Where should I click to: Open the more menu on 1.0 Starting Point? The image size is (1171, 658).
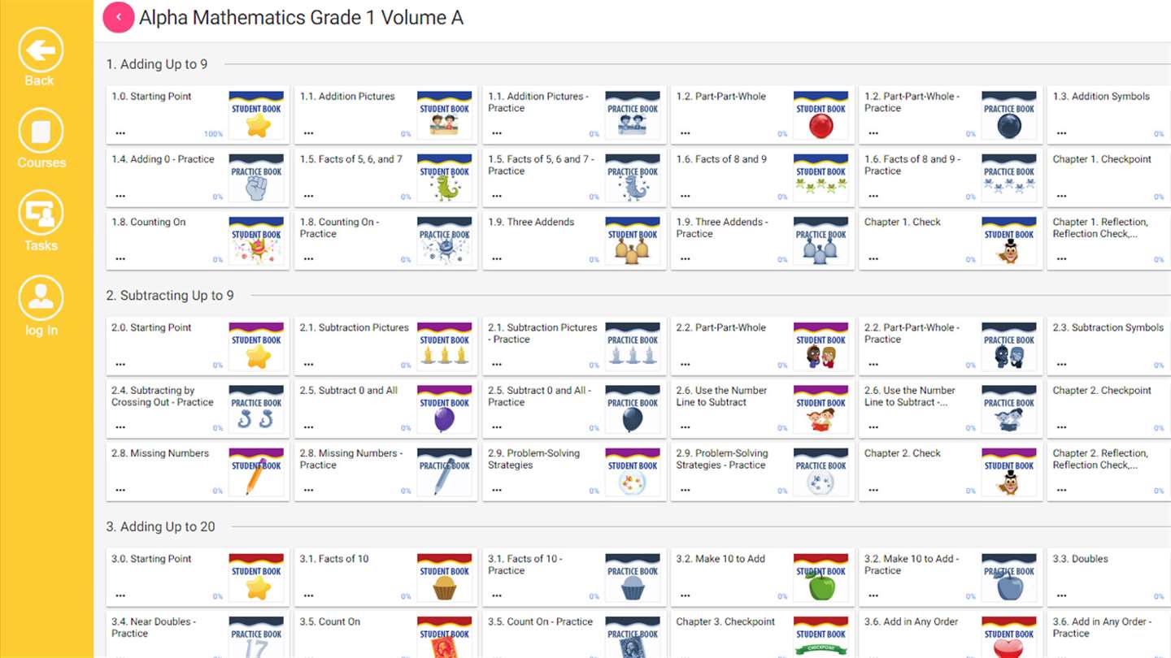click(x=120, y=133)
